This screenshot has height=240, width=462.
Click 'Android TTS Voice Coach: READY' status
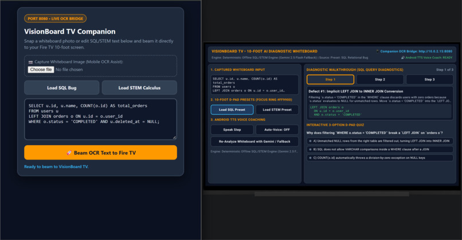point(429,58)
